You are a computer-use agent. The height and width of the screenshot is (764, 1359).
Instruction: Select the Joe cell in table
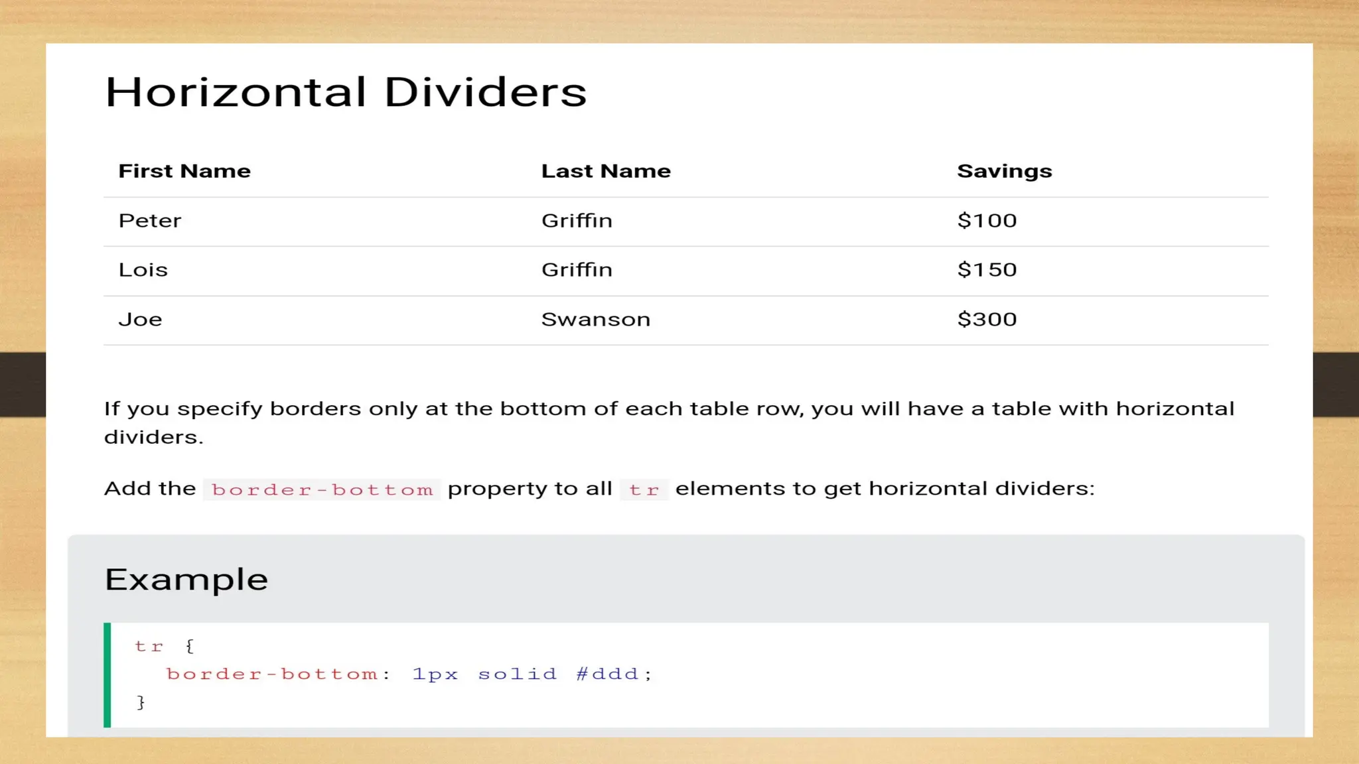click(x=141, y=320)
